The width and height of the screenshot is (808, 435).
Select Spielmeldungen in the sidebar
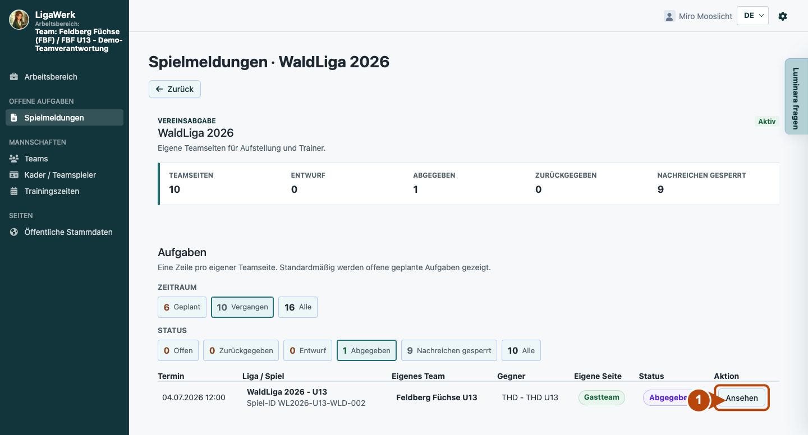coord(65,118)
